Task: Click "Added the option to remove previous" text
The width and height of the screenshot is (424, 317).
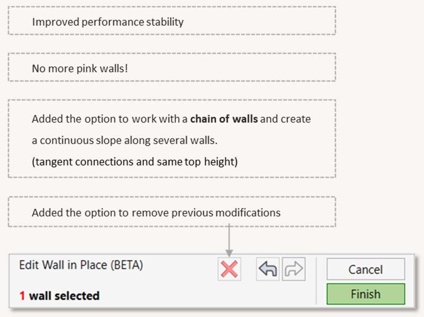Action: [x=122, y=213]
